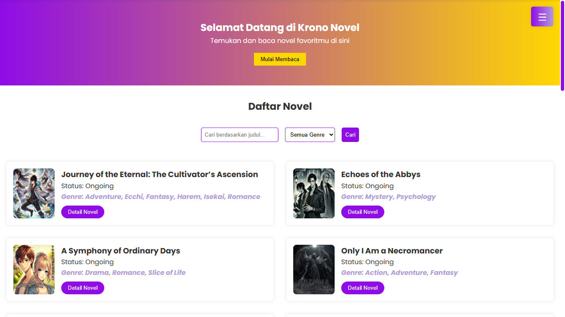Click the Daftar Novel section heading
This screenshot has height=317, width=565.
280,106
